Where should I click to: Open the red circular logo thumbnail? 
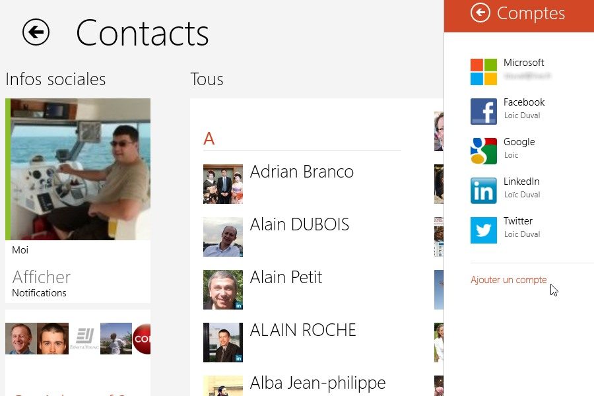[141, 339]
